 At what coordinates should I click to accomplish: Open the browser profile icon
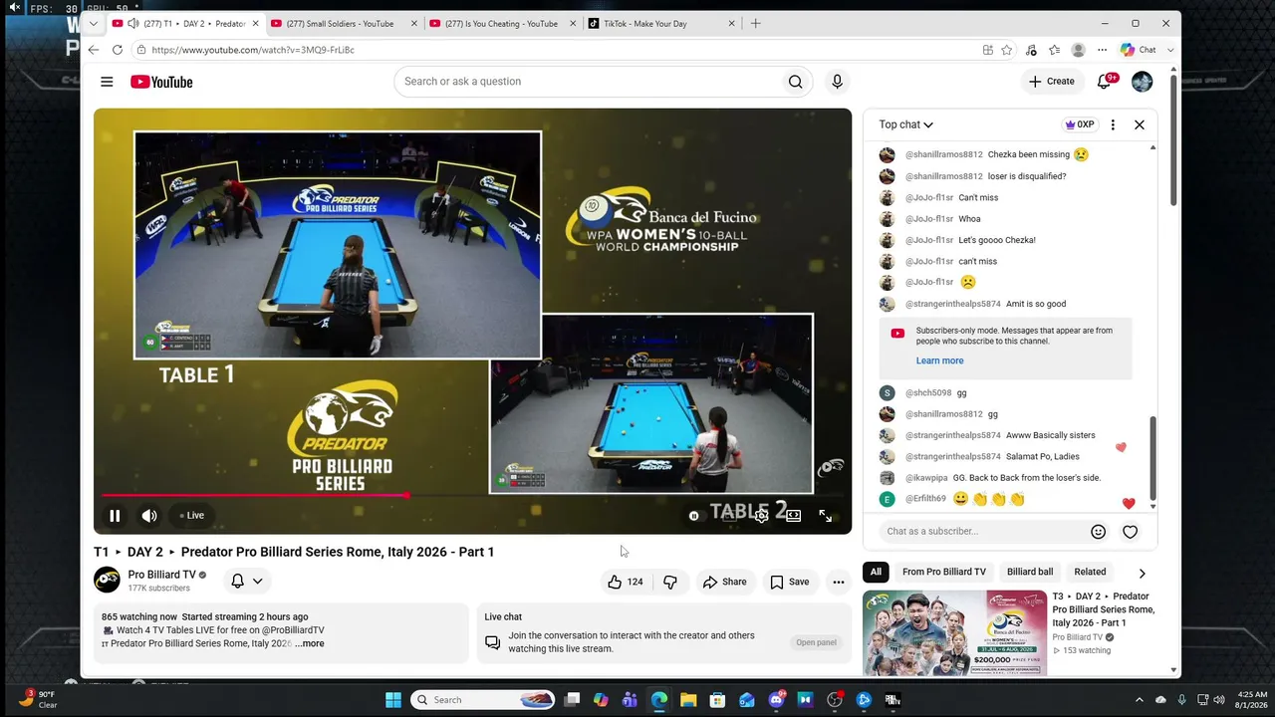[1078, 50]
